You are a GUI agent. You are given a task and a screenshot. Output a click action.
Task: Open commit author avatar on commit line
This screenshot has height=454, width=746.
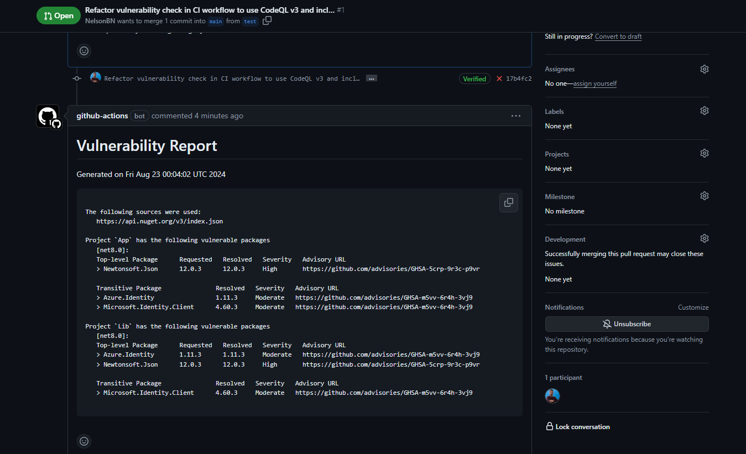click(96, 78)
